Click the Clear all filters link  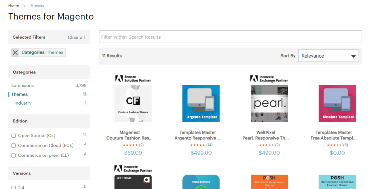tap(76, 38)
